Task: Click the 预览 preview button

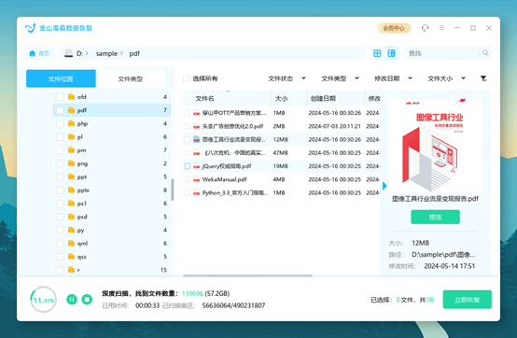Action: [435, 217]
